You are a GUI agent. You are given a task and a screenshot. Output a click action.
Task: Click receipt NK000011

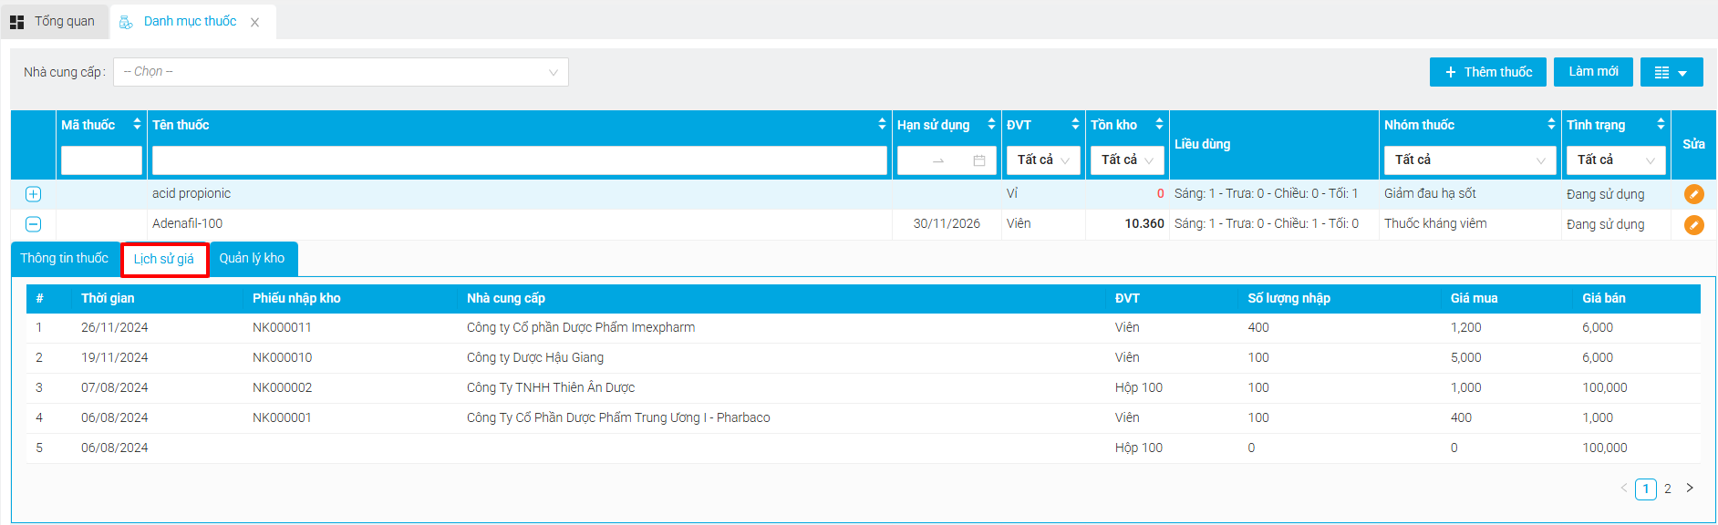point(282,327)
